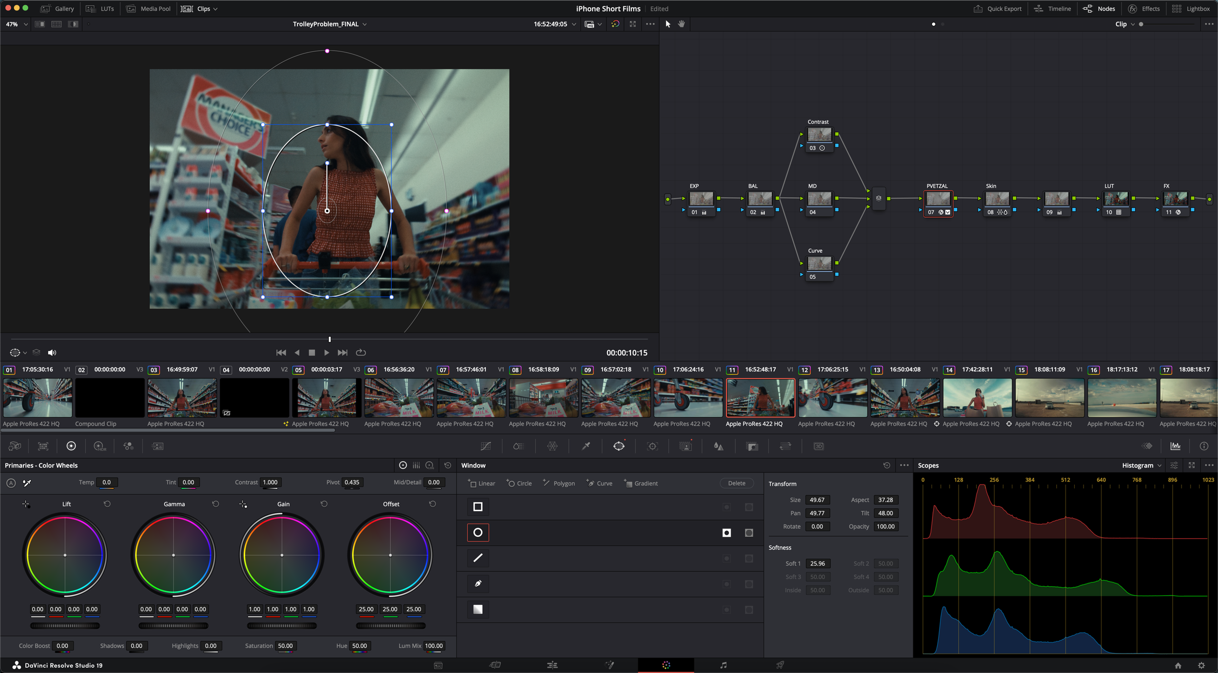Select the Qualifier eyedropper palette icon

(586, 446)
